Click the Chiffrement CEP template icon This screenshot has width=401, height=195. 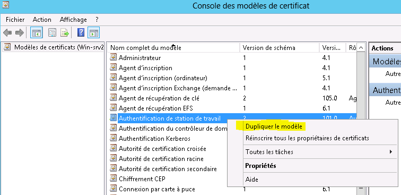114,179
